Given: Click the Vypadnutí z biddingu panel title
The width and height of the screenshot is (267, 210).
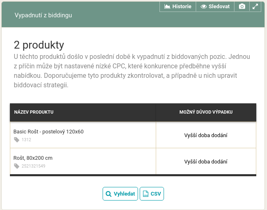Looking at the screenshot, I should pyautogui.click(x=43, y=15).
